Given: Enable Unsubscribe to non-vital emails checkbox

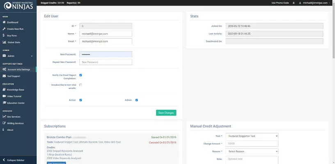Looking at the screenshot, I should click(80, 85).
